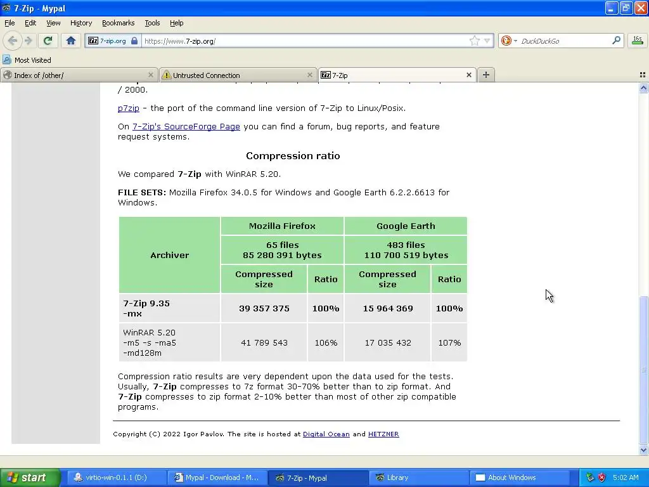649x487 pixels.
Task: Click the Mozilla Firefox table header
Action: pyautogui.click(x=282, y=226)
